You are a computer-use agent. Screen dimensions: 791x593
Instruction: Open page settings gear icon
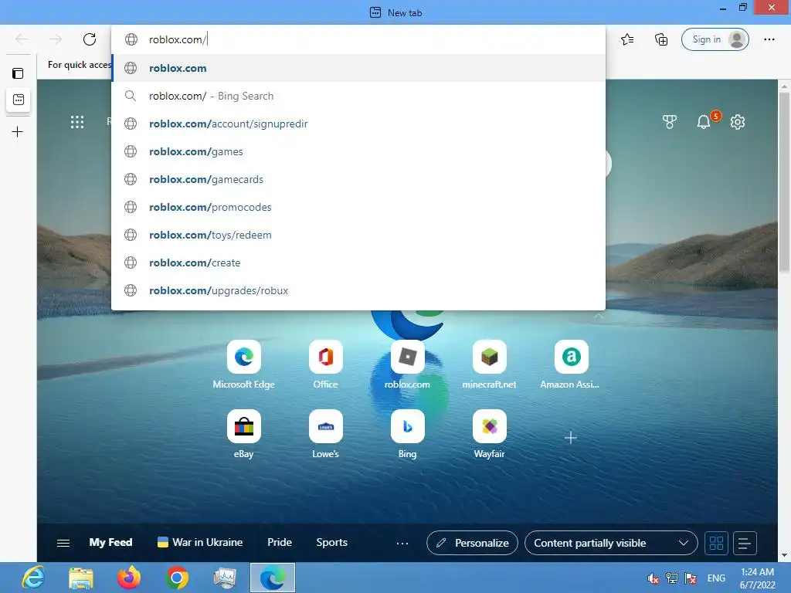(x=738, y=121)
